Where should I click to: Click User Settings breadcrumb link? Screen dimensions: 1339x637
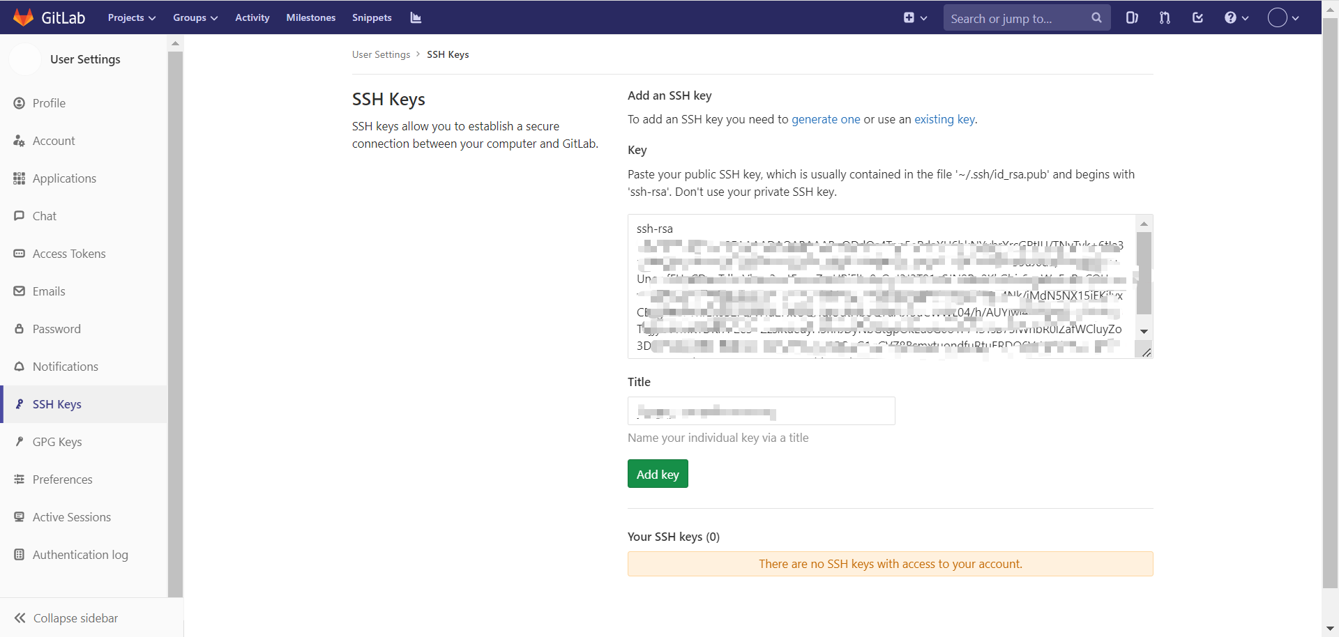pos(381,54)
